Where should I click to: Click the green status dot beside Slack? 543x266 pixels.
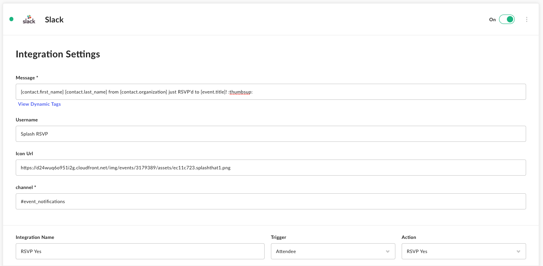pos(11,19)
